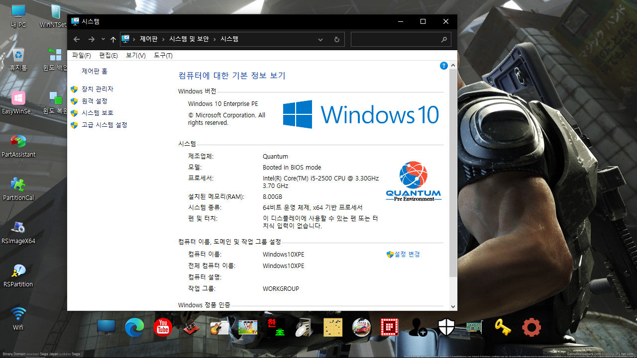Click the scroll down arrow of scrollbar
The image size is (637, 358).
(453, 307)
